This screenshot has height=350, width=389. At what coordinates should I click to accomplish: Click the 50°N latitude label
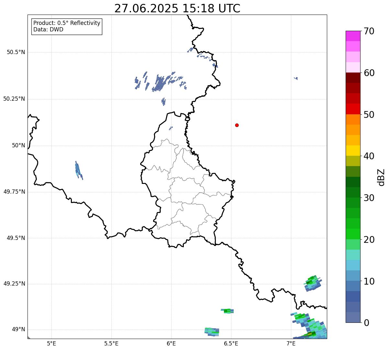(x=18, y=145)
